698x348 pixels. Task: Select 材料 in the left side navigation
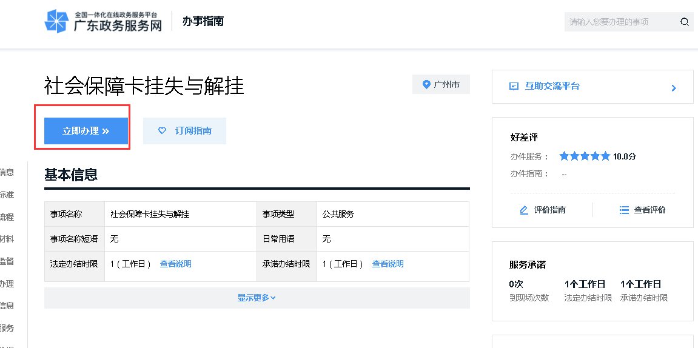pyautogui.click(x=7, y=239)
